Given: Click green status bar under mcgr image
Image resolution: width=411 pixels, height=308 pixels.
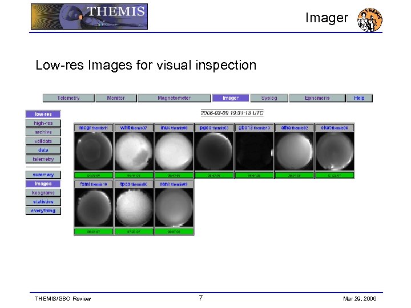Looking at the screenshot, I should pyautogui.click(x=94, y=175).
